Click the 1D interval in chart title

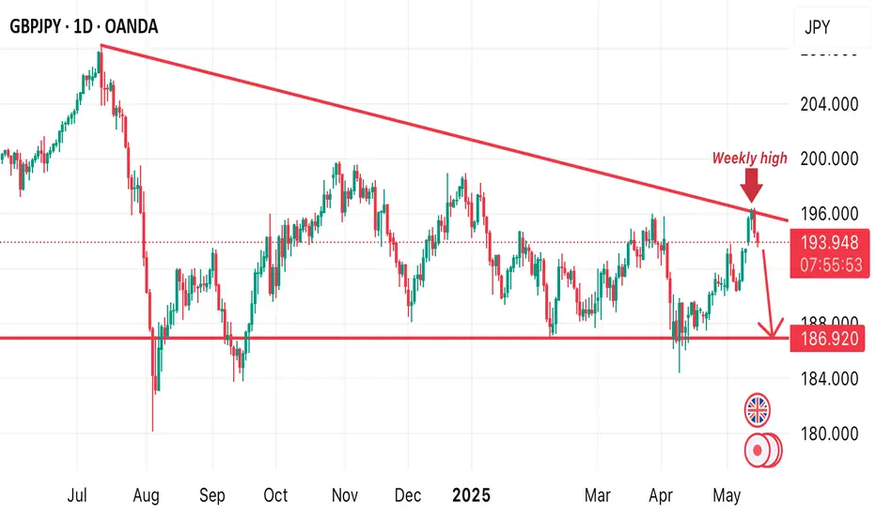(x=83, y=26)
